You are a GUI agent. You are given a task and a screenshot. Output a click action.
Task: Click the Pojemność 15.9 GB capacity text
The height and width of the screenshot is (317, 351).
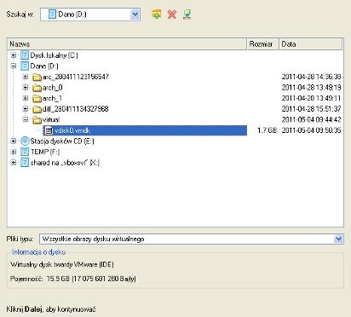pyautogui.click(x=73, y=279)
